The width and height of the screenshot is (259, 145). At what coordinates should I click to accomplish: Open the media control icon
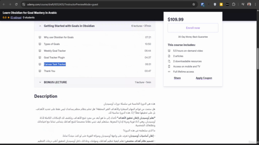coord(243,4)
